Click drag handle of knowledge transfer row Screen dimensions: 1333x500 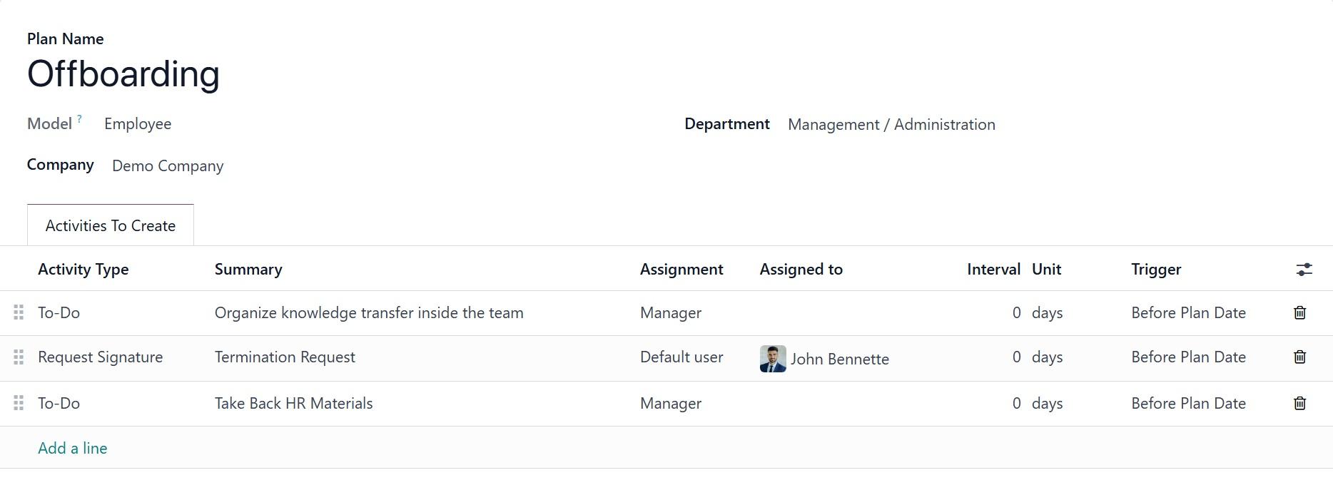pos(19,312)
